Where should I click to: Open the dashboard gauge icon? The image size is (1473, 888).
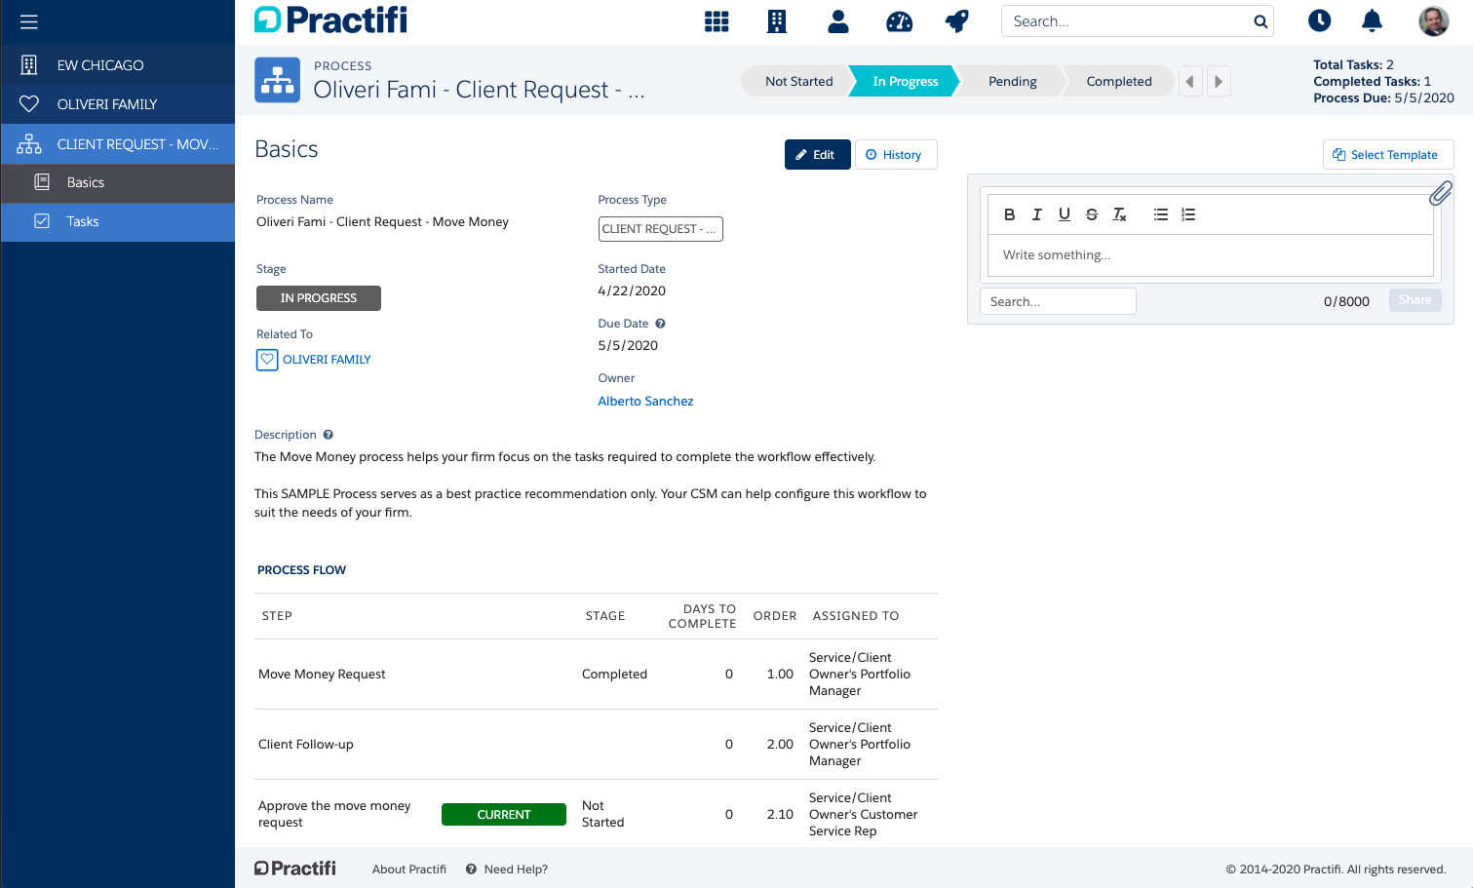click(x=899, y=21)
